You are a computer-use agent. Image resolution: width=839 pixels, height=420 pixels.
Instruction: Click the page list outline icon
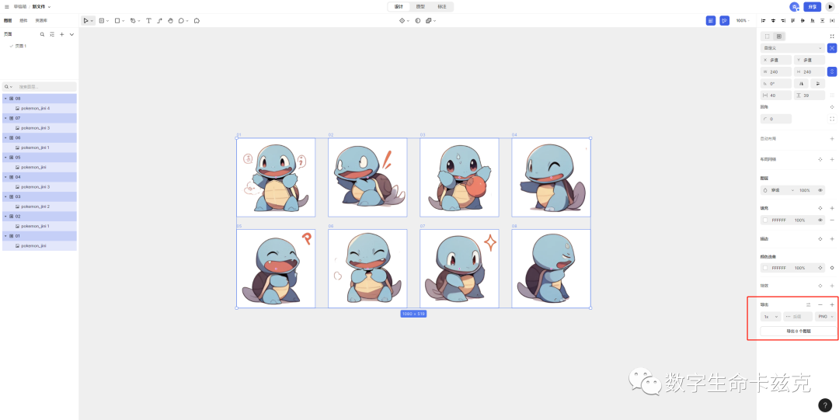click(x=52, y=34)
